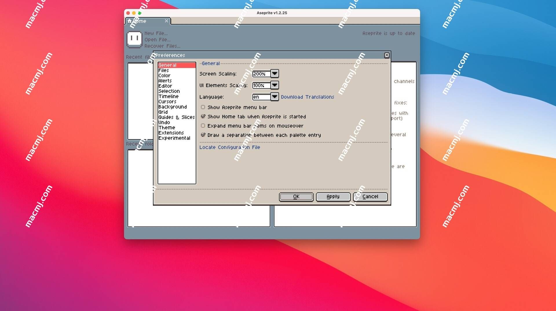Image resolution: width=556 pixels, height=311 pixels.
Task: Click Open File... on the Home tab
Action: coord(157,40)
